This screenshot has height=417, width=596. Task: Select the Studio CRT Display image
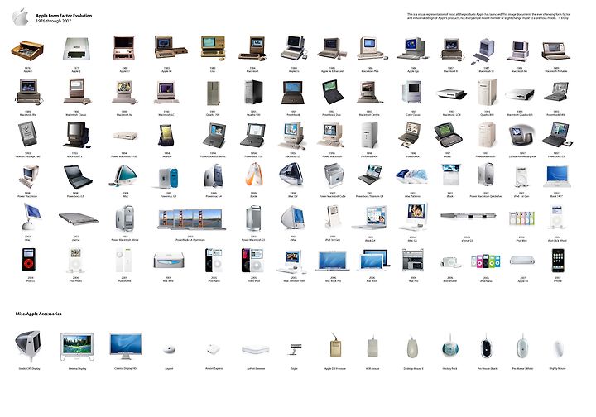pos(28,346)
